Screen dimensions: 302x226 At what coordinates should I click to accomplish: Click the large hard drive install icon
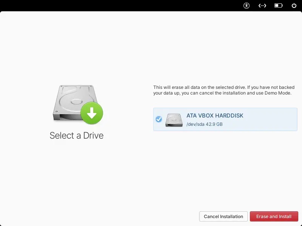tap(78, 104)
